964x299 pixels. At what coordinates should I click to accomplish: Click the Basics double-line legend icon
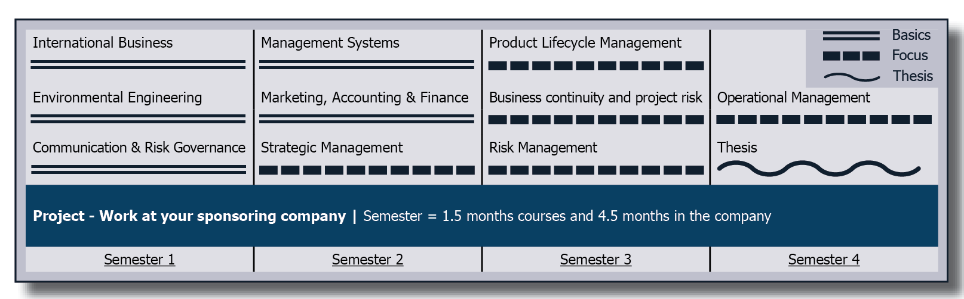pyautogui.click(x=851, y=36)
